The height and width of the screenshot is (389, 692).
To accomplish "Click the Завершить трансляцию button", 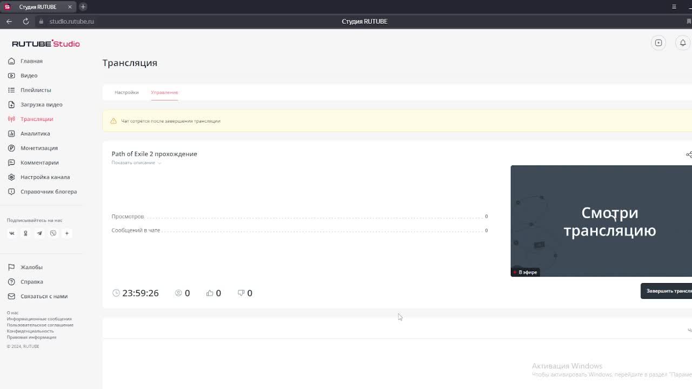I will pos(666,291).
